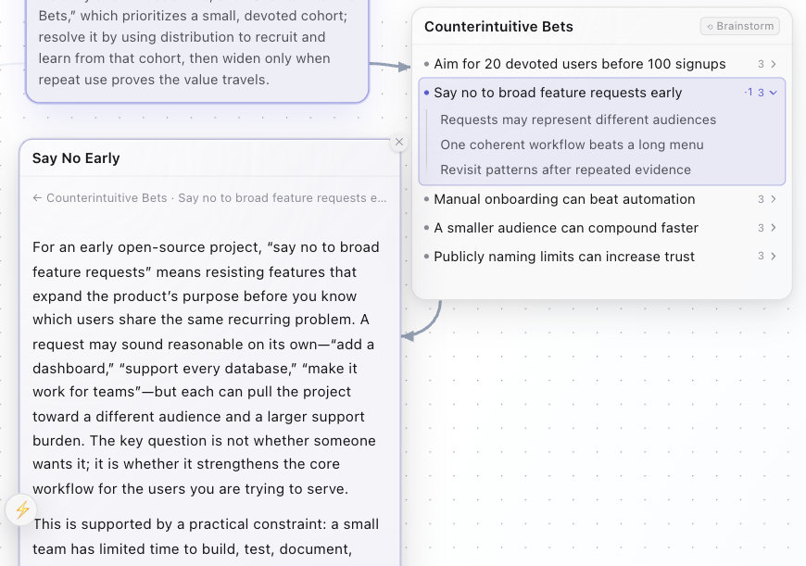Close the Say No Early card
The image size is (806, 566).
point(399,142)
